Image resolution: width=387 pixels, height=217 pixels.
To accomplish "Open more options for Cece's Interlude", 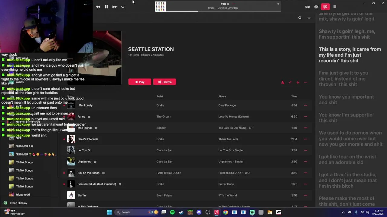I will 306,139.
